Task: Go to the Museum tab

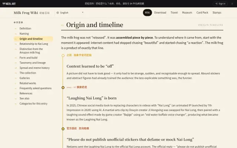Action: coord(187,13)
